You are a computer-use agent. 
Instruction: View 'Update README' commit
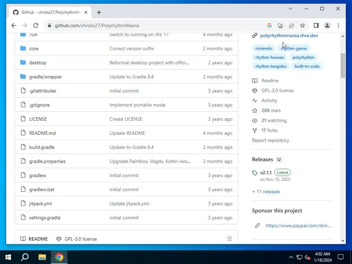[127, 133]
